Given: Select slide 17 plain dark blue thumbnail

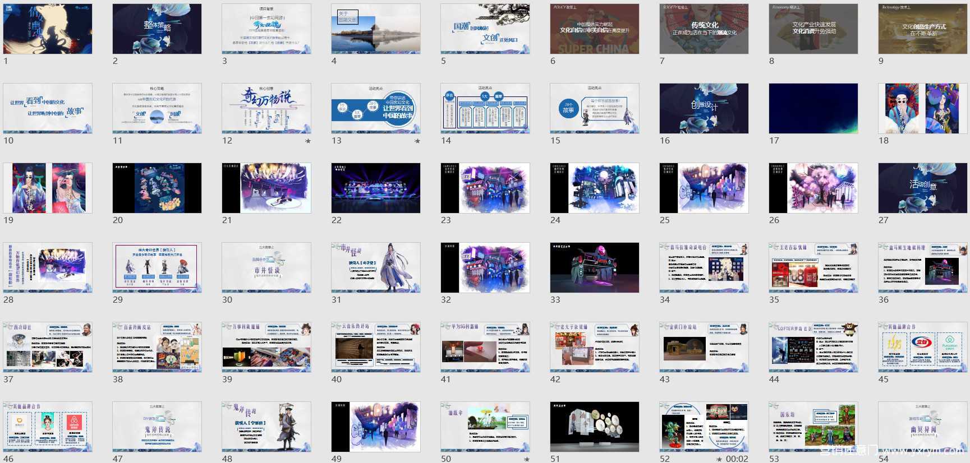Looking at the screenshot, I should point(813,108).
